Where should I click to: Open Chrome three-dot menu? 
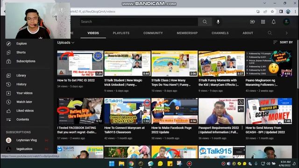click(x=295, y=12)
